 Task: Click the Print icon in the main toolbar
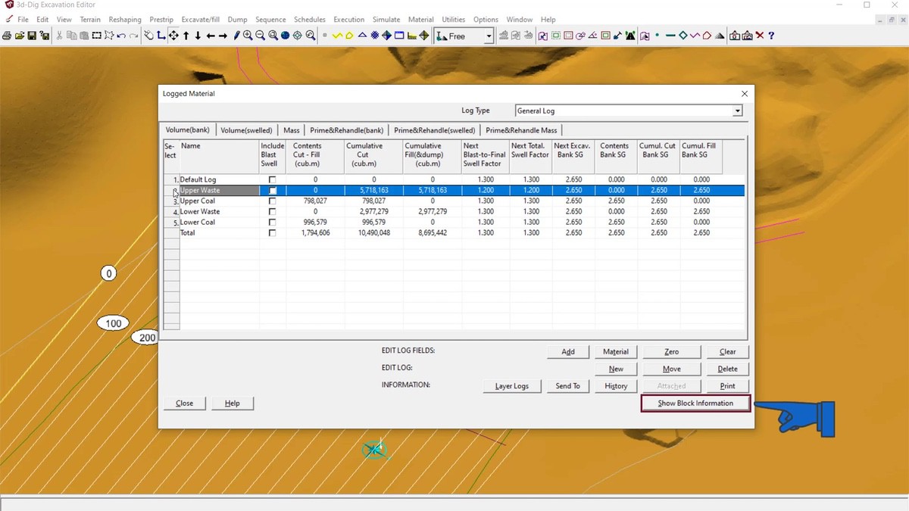click(x=7, y=36)
